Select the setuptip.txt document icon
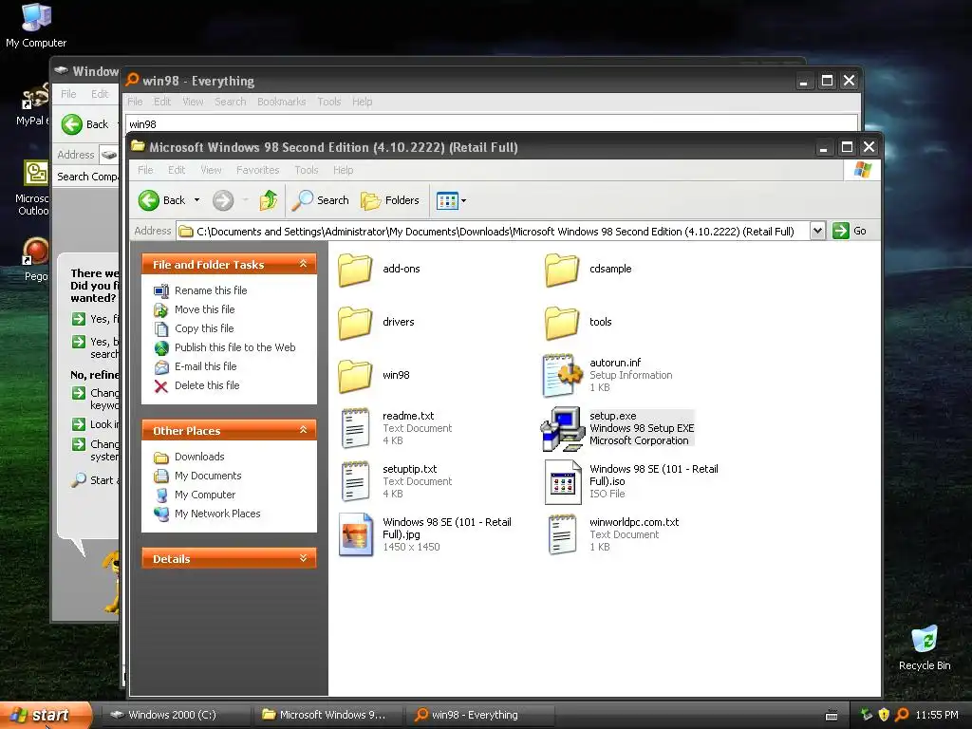972x729 pixels. 355,481
